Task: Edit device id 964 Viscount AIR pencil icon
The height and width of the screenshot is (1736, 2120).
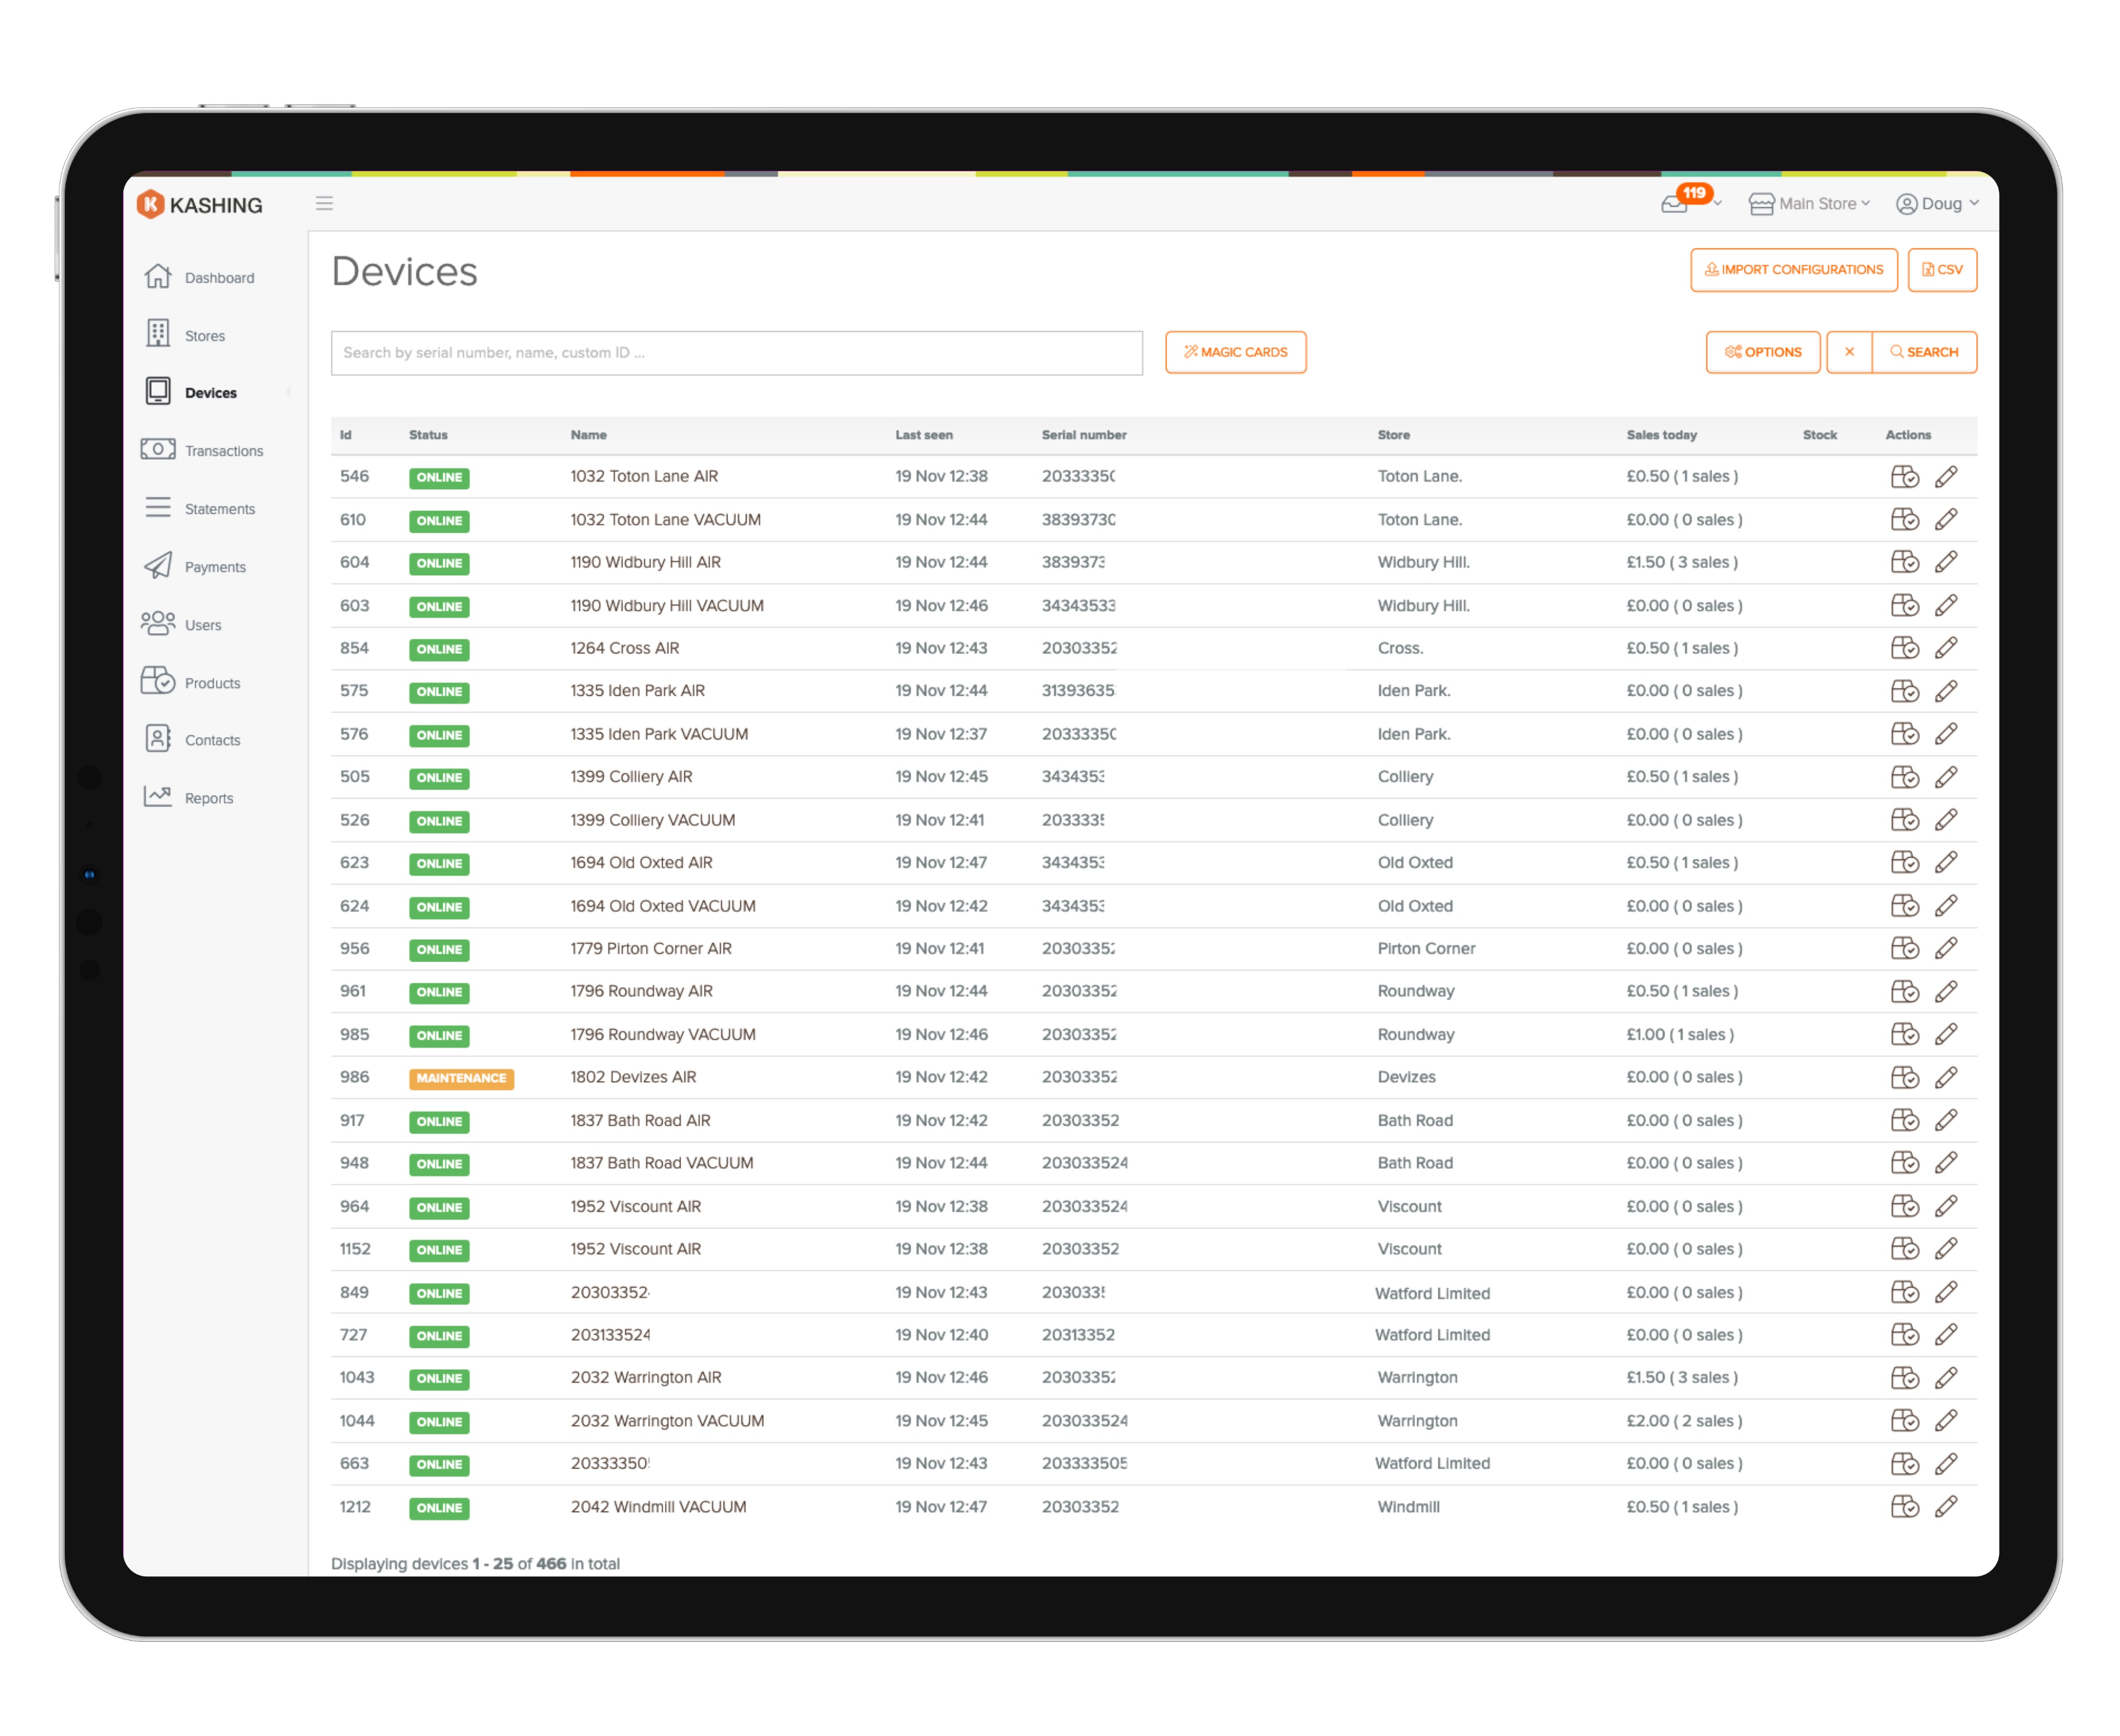Action: 1945,1207
